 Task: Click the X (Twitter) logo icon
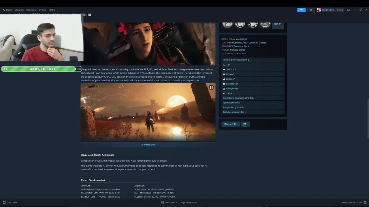[224, 65]
